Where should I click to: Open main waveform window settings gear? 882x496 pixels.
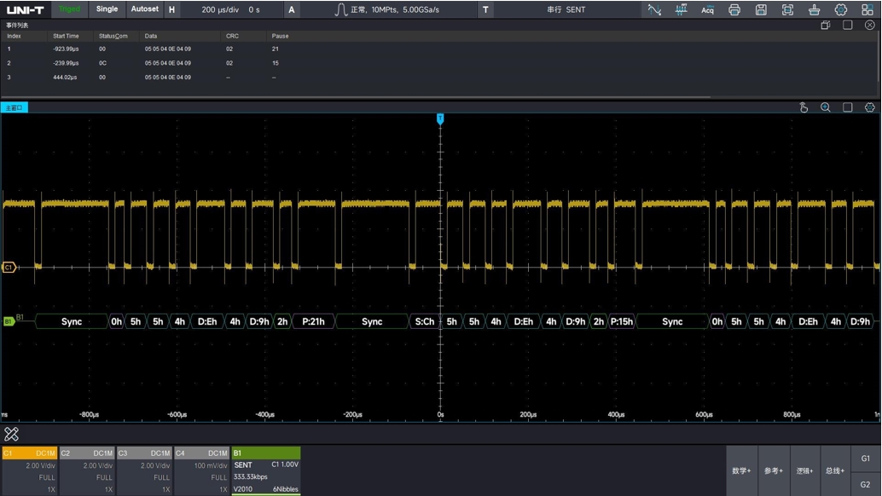pos(869,107)
